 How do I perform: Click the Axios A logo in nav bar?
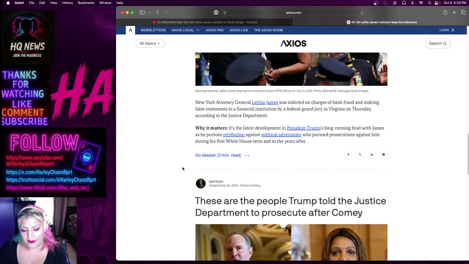pyautogui.click(x=130, y=30)
